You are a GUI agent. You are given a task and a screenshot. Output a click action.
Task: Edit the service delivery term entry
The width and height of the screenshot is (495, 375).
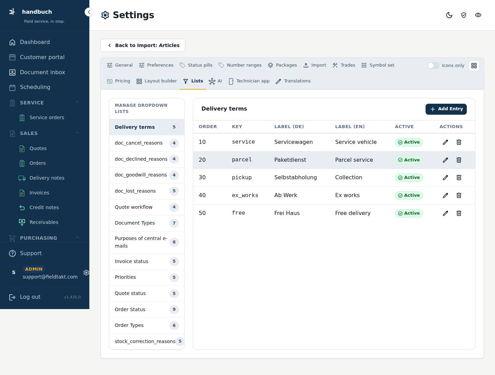pyautogui.click(x=445, y=142)
